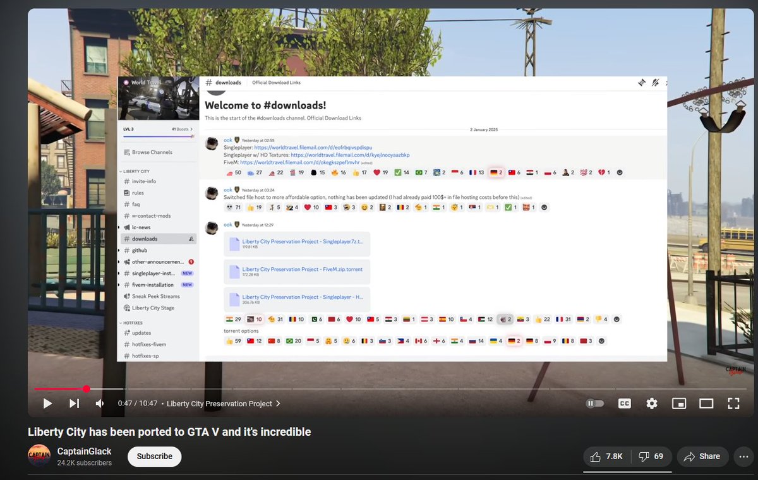Collapse the LIBERTY CITY channel category
The height and width of the screenshot is (480, 758).
136,171
